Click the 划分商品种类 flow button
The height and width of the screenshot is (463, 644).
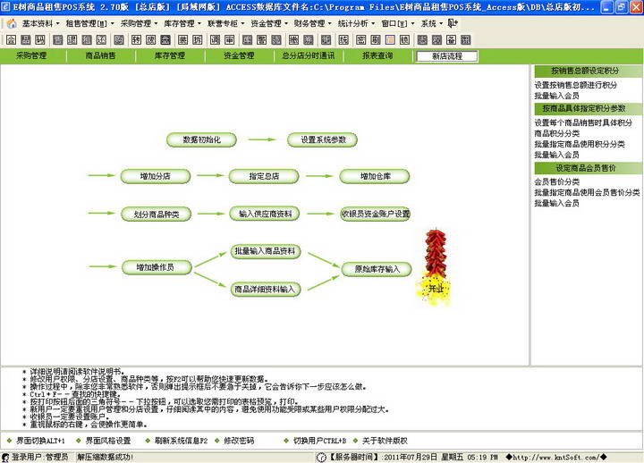(x=156, y=214)
